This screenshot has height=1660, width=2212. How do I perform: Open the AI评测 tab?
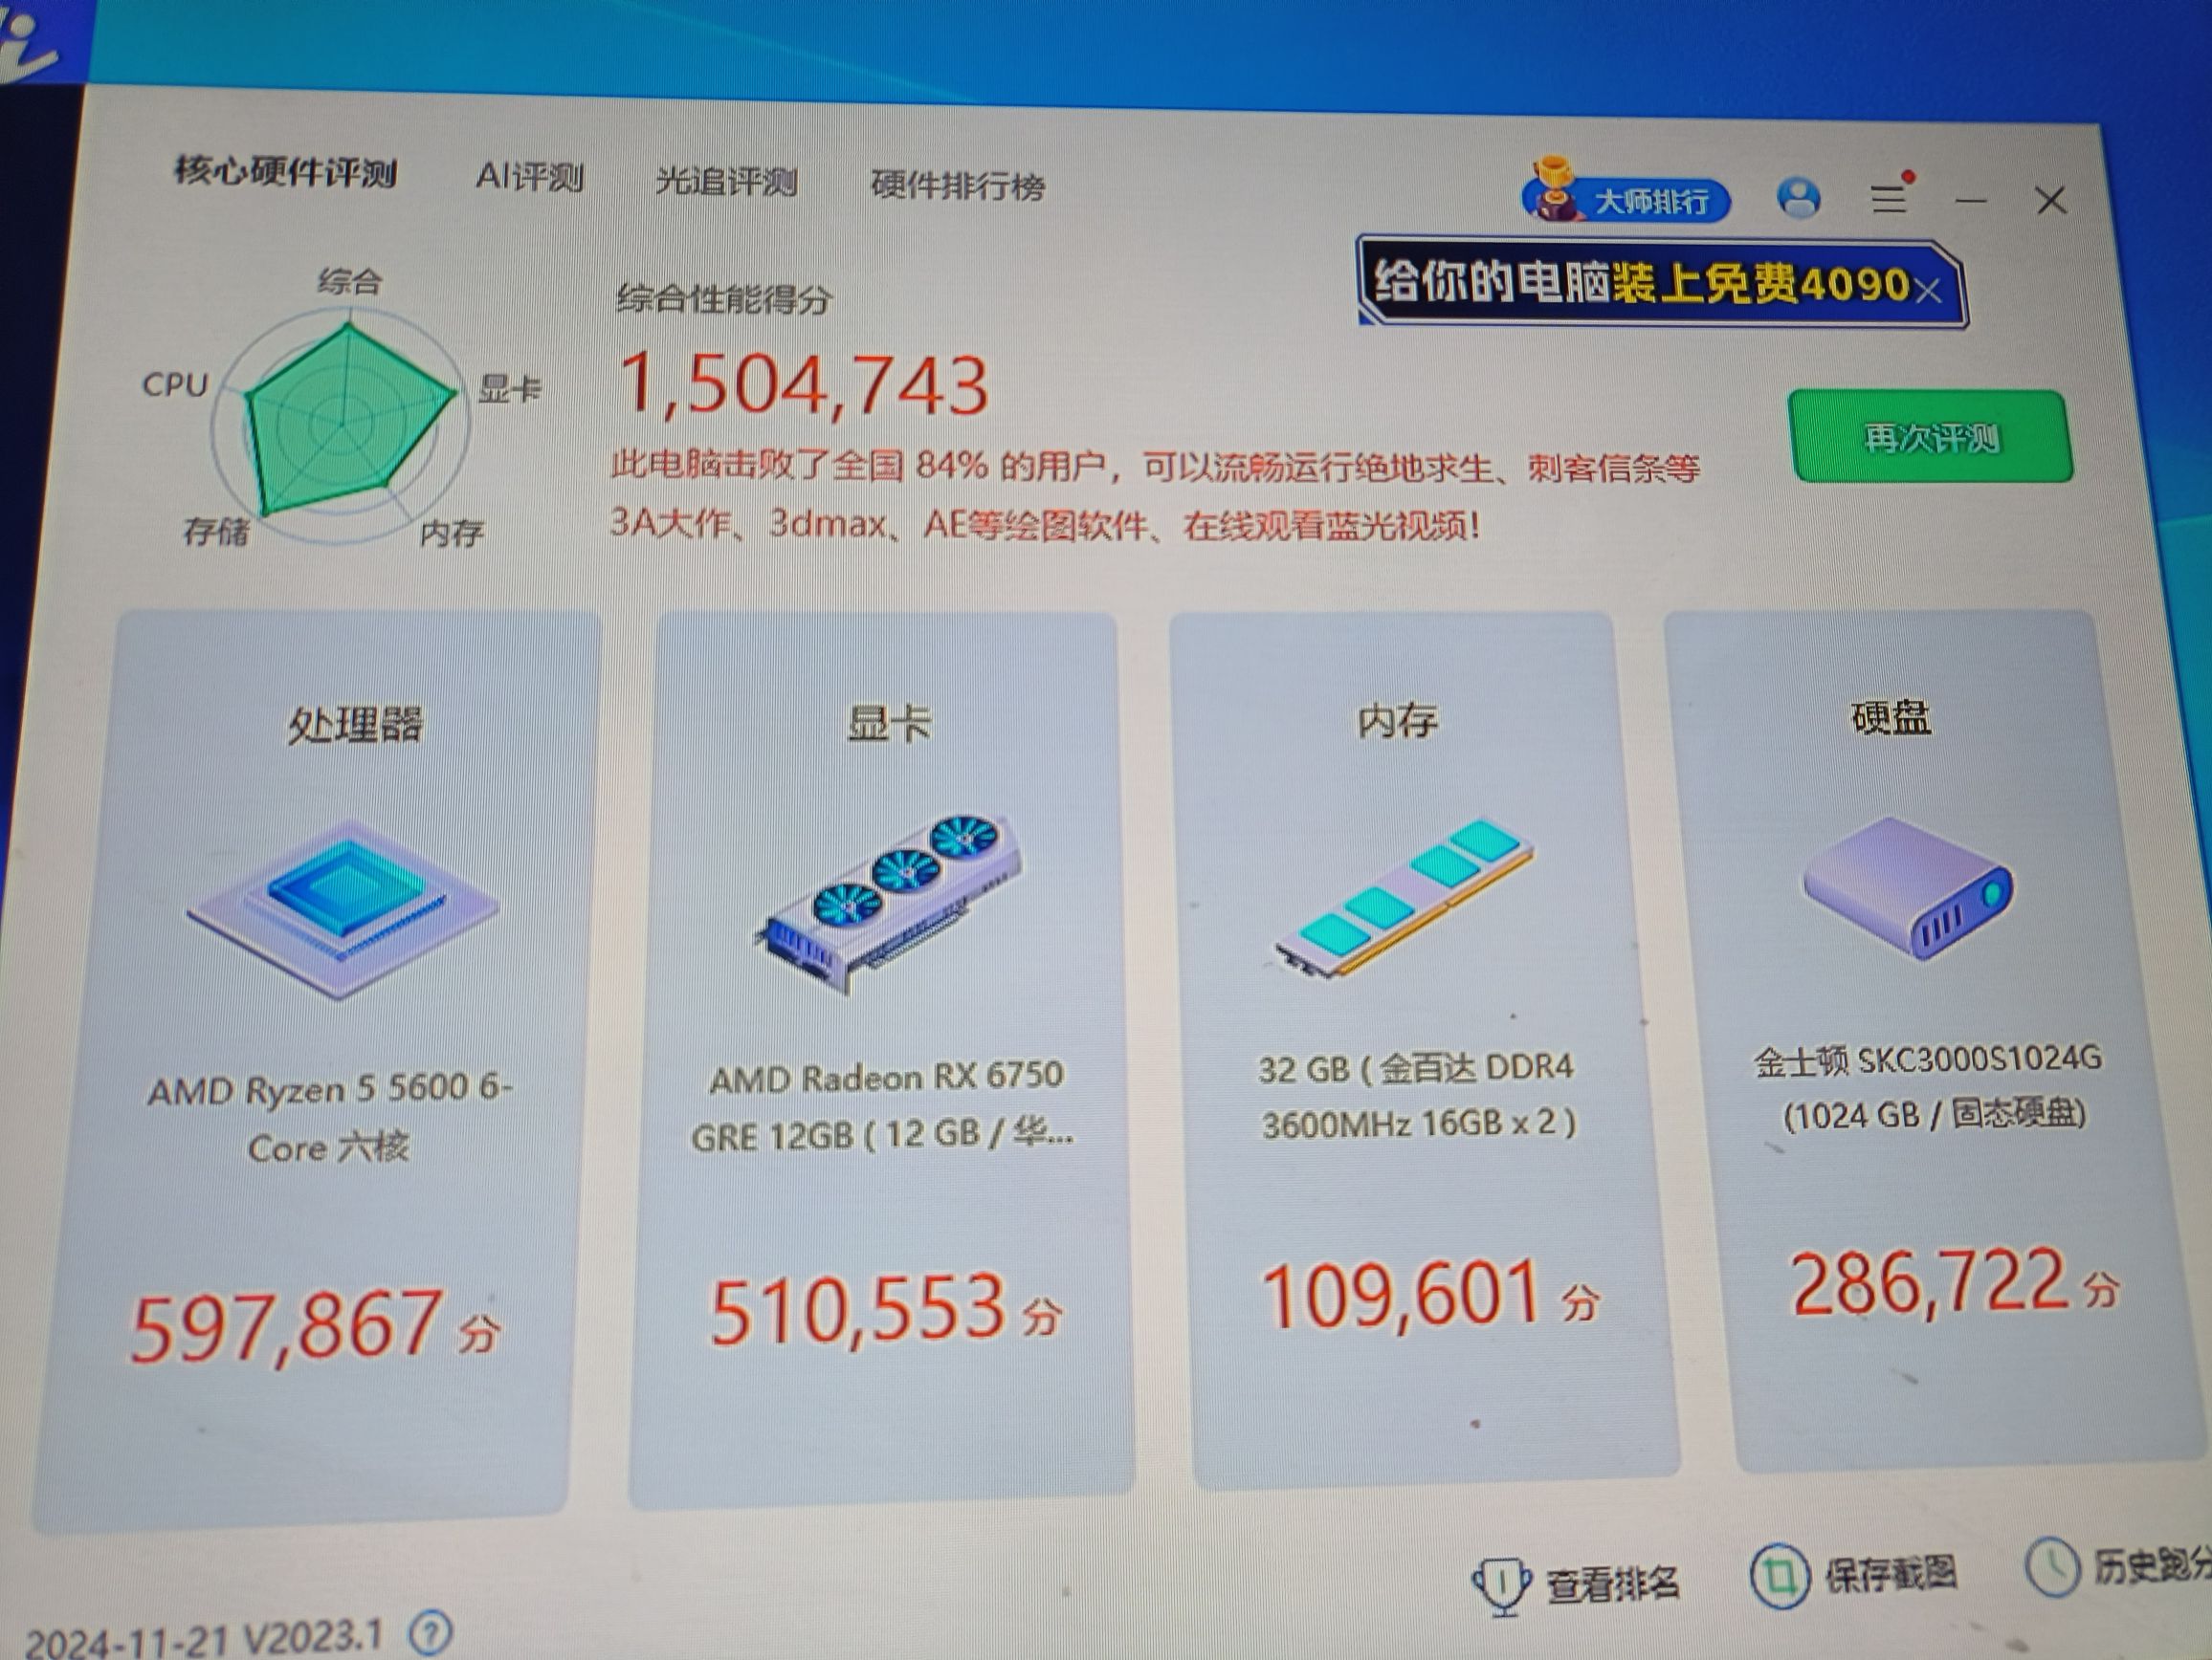point(529,177)
